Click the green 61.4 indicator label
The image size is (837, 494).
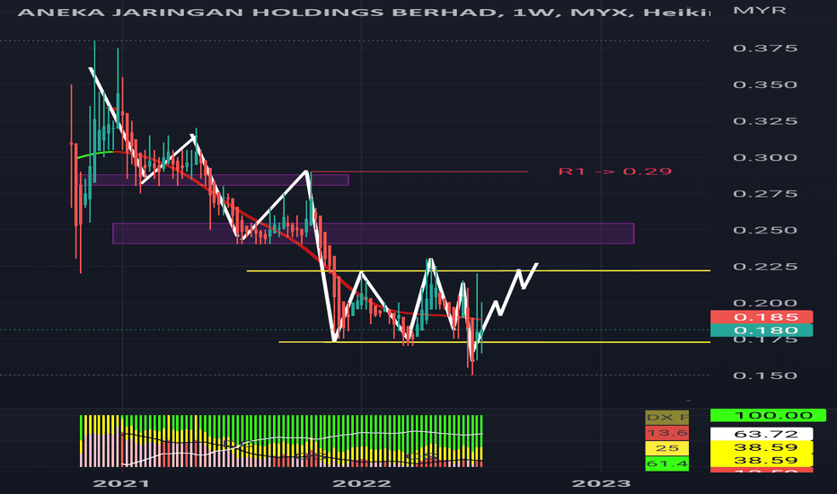(666, 463)
